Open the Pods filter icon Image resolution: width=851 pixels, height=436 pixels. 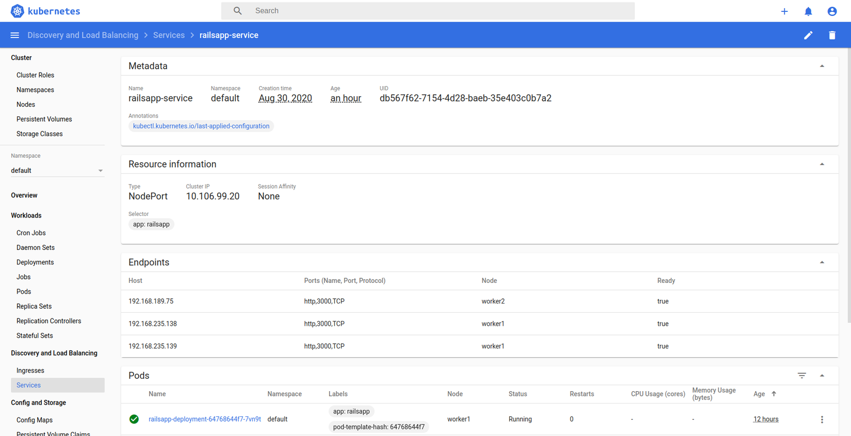pyautogui.click(x=801, y=376)
